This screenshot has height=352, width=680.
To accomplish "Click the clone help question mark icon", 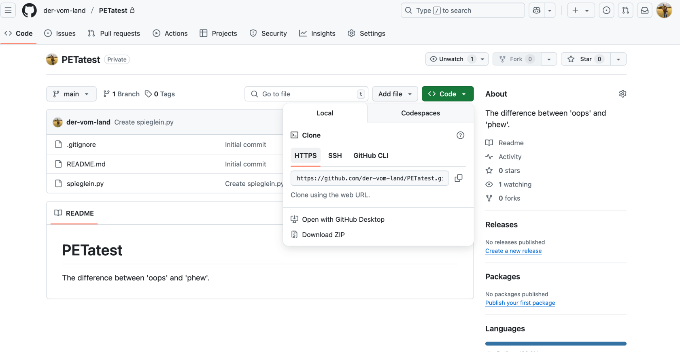I will pyautogui.click(x=460, y=135).
